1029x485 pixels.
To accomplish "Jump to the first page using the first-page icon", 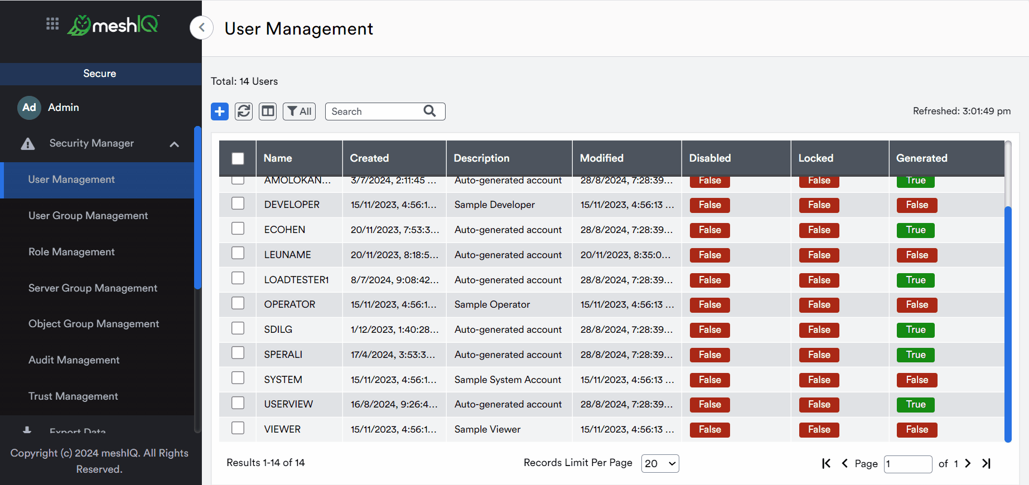I will tap(827, 463).
